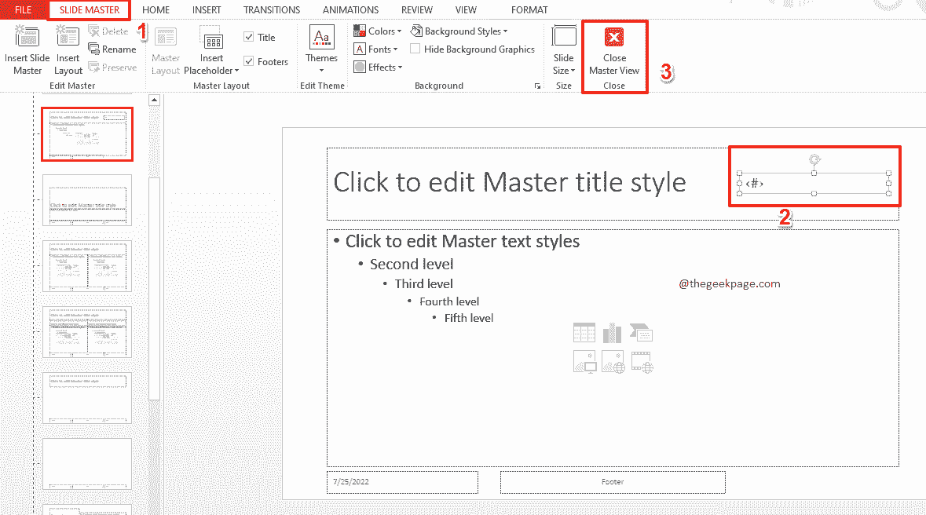Uncheck the Title checkbox
This screenshot has height=515, width=926.
point(249,37)
